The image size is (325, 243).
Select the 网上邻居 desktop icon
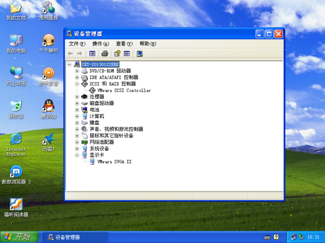click(x=16, y=77)
